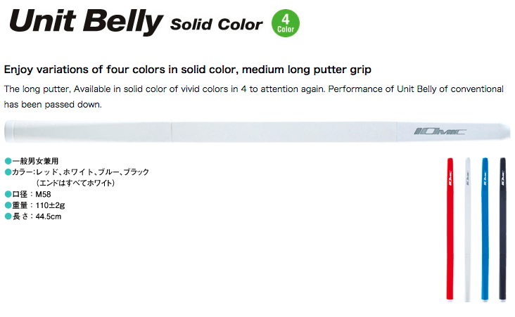This screenshot has width=515, height=317.
Task: Click the teal bullet beside 長さ 44.5cm
Action: click(8, 216)
